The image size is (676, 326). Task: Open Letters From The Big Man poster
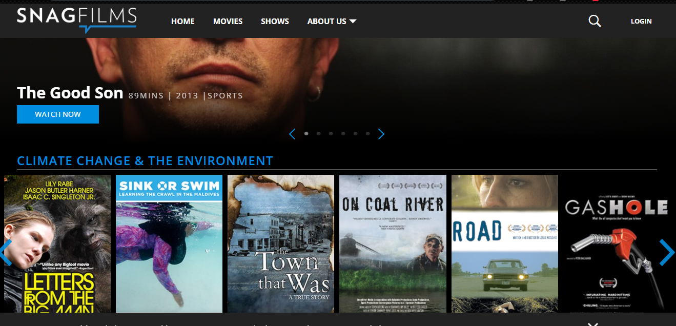(x=57, y=243)
